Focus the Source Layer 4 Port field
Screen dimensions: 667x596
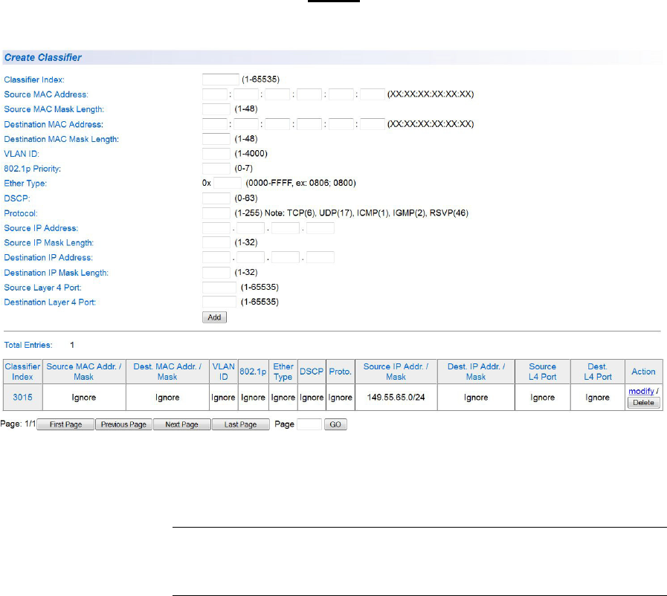(x=219, y=288)
